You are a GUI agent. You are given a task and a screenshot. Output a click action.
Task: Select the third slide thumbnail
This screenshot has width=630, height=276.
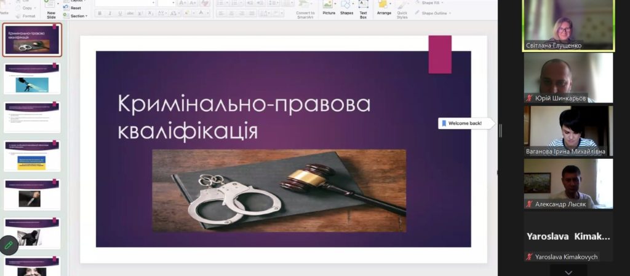32,117
